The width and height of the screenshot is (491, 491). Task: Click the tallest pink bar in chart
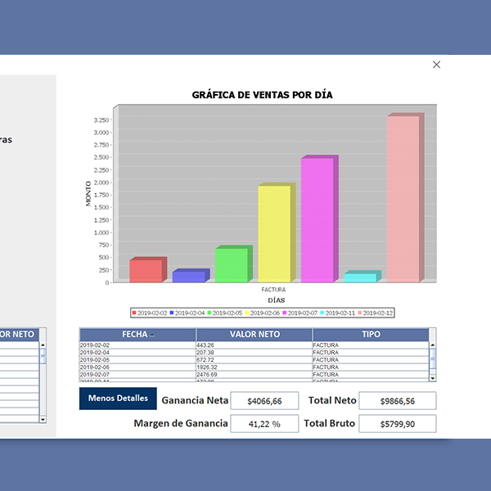point(402,199)
